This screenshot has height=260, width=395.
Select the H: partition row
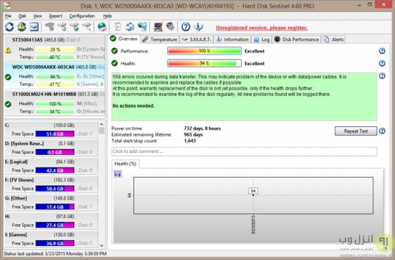(x=51, y=220)
